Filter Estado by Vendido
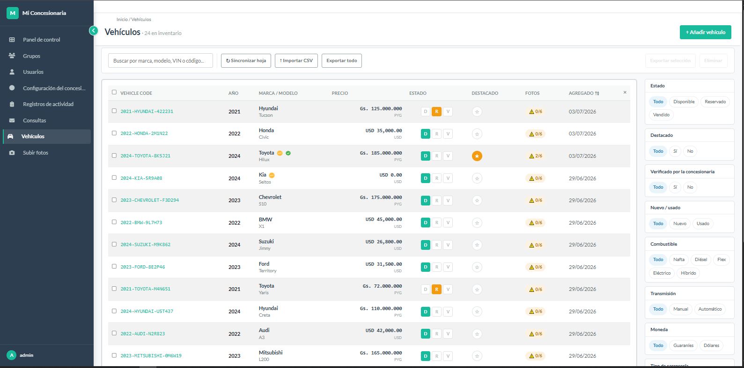Screen dimensions: 744x368 661,115
